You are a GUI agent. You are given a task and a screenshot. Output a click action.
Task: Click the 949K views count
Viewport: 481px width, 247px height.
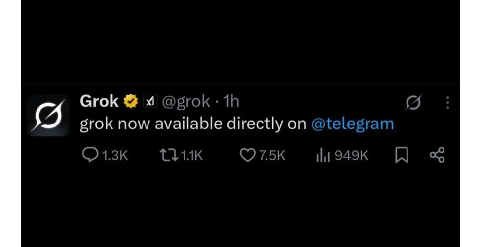point(351,156)
